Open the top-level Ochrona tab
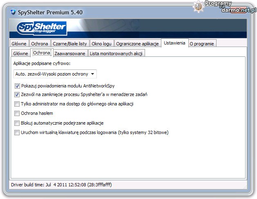This screenshot has height=199, width=257. 40,44
